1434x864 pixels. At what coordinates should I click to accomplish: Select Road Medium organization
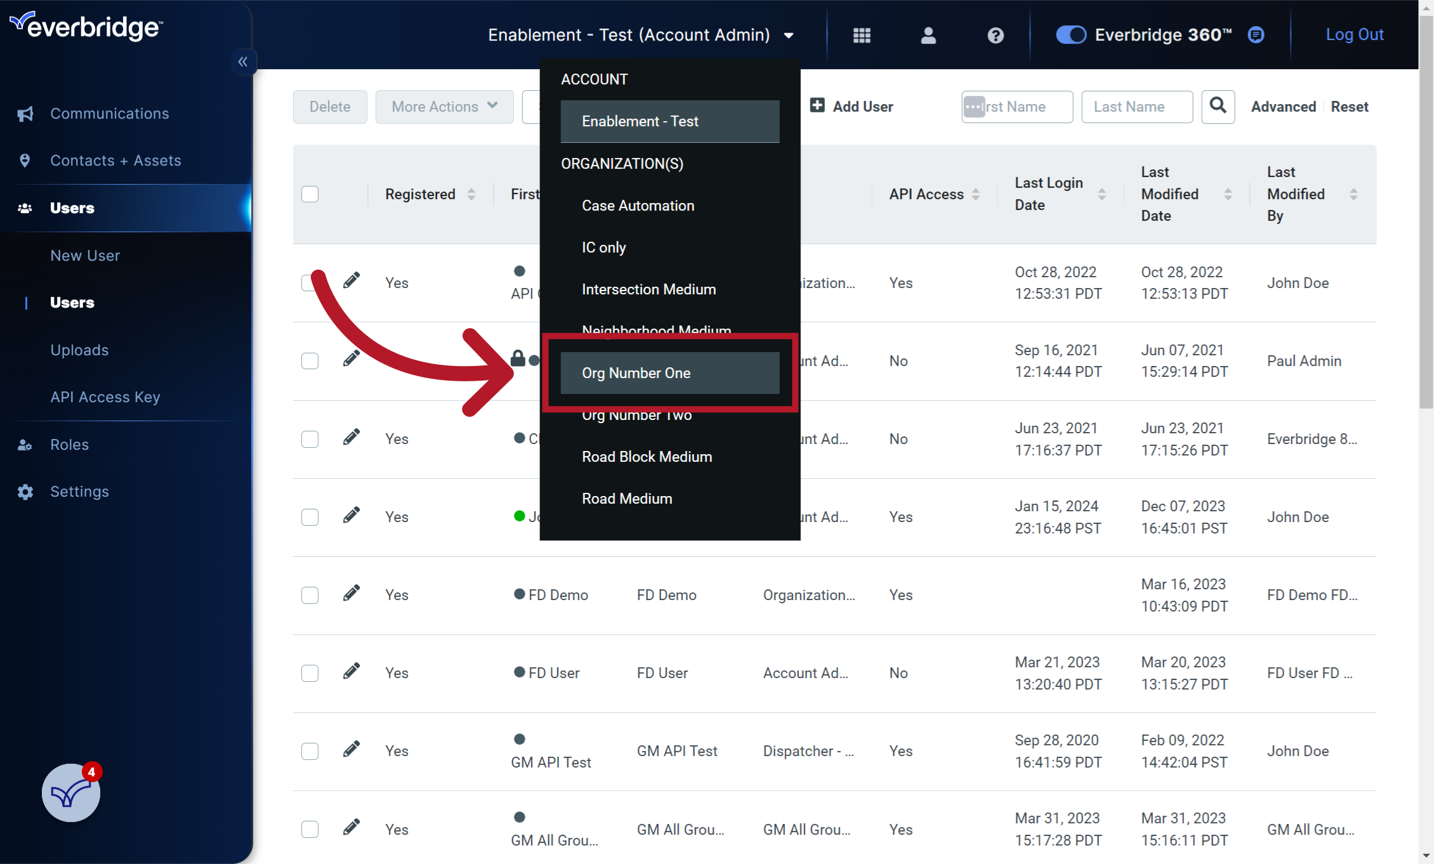pos(670,499)
